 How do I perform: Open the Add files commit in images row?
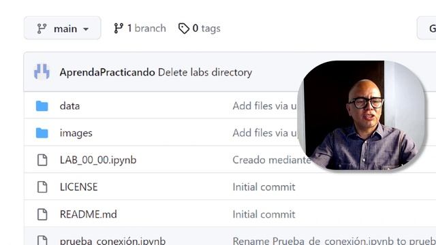(265, 133)
